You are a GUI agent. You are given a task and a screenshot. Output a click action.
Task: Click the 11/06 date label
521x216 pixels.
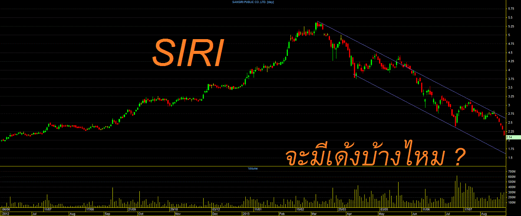[x=426, y=209]
